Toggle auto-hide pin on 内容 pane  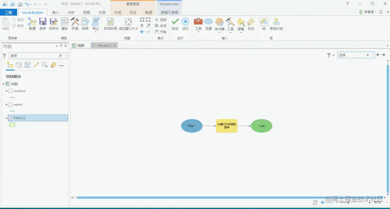tap(61, 46)
